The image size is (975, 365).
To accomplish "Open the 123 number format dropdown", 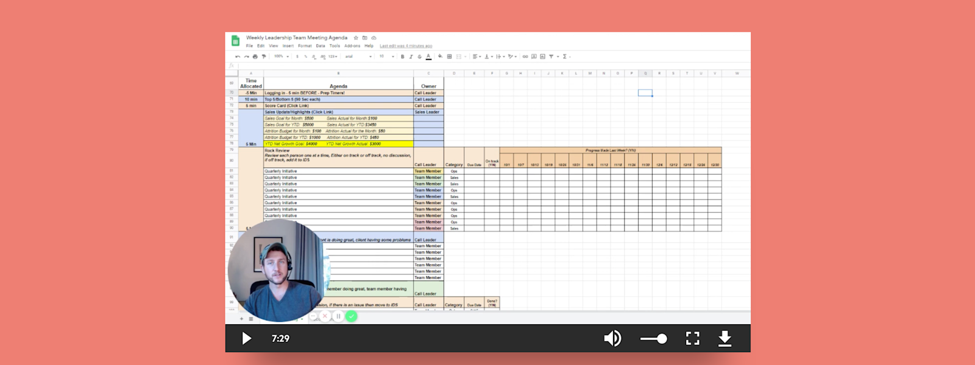I will pyautogui.click(x=333, y=57).
